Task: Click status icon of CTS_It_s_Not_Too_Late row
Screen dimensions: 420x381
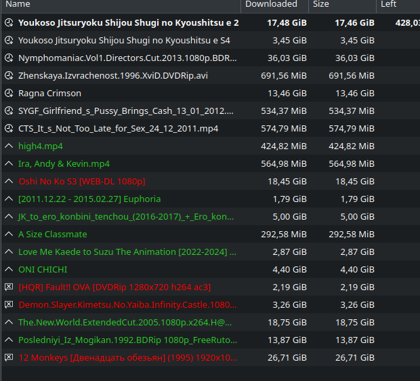Action: pos(9,128)
